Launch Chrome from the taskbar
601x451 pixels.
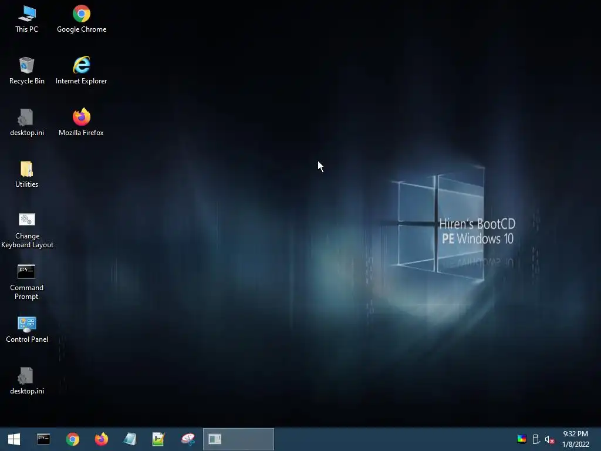pyautogui.click(x=72, y=439)
